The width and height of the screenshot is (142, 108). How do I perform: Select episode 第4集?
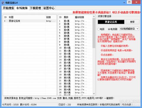(75, 30)
